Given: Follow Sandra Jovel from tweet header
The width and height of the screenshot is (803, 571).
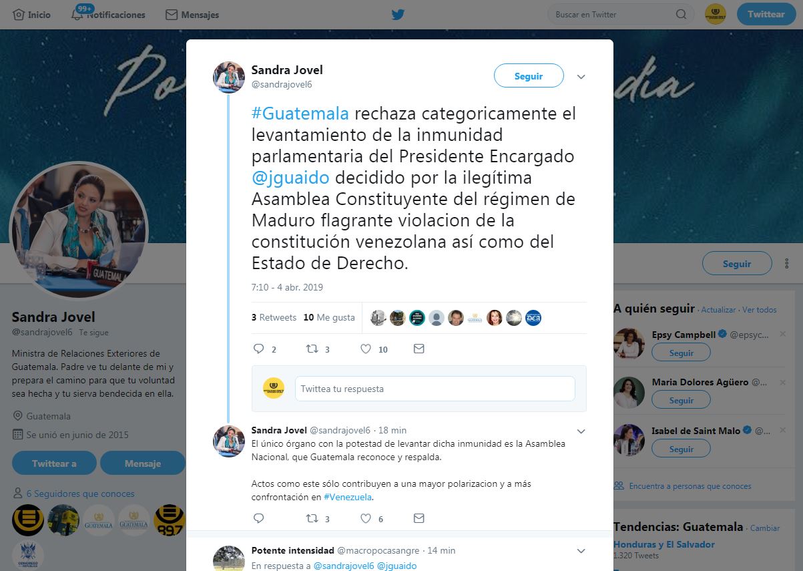Looking at the screenshot, I should (529, 76).
